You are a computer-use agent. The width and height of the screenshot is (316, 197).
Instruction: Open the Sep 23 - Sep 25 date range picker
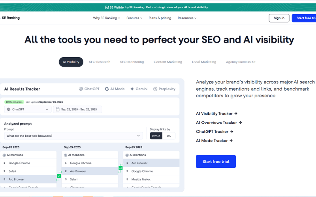tap(77, 110)
